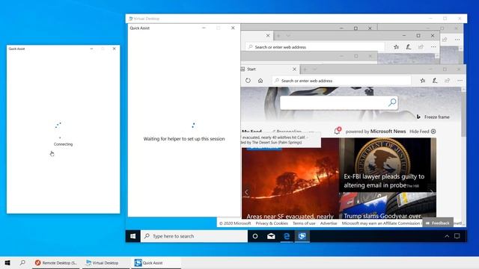Click the Feedback button
The height and width of the screenshot is (269, 479).
pos(437,223)
